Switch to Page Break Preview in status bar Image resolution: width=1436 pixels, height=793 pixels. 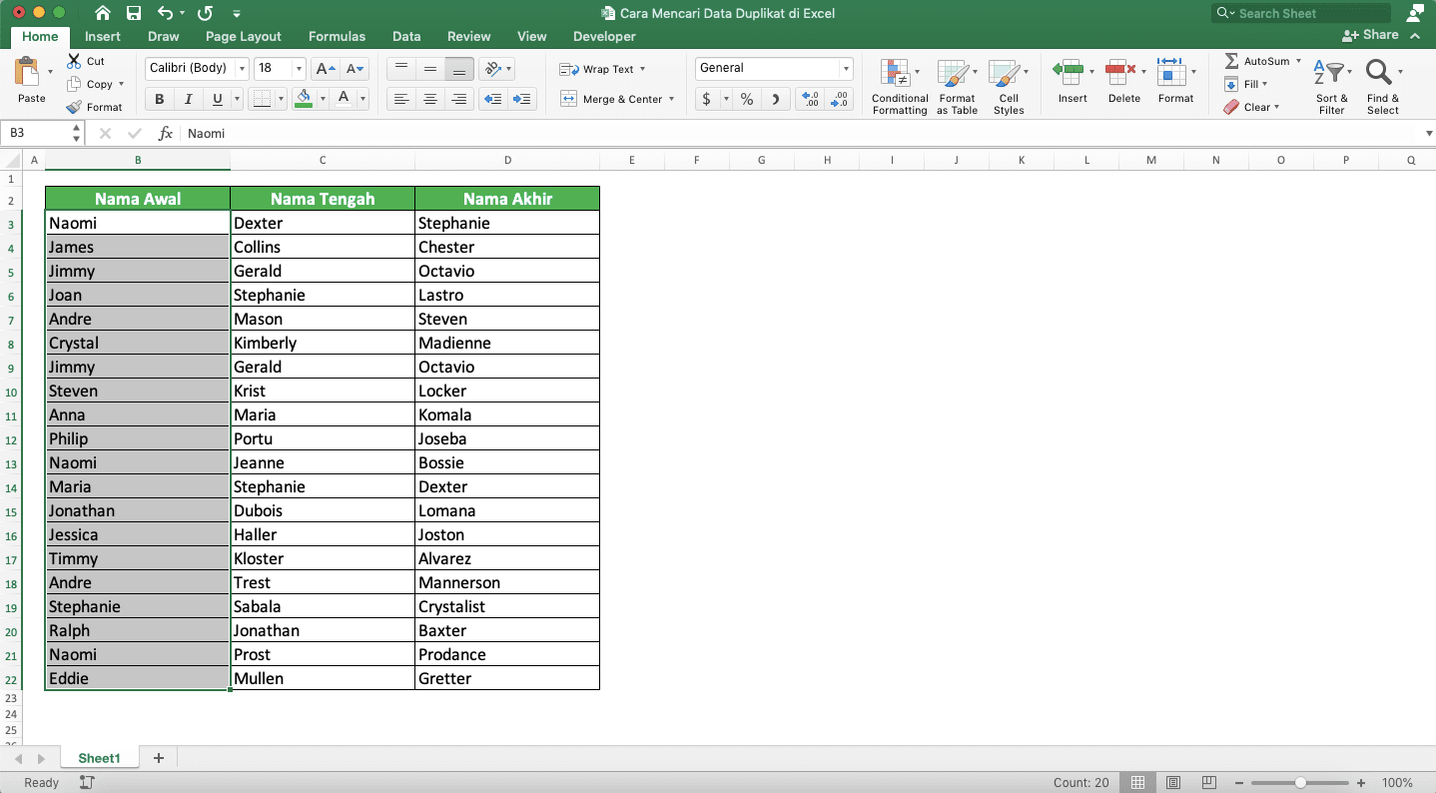click(1209, 783)
